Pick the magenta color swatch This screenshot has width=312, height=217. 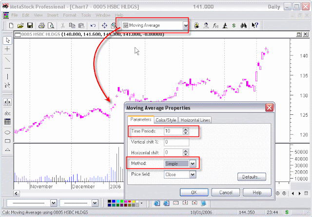pyautogui.click(x=125, y=201)
